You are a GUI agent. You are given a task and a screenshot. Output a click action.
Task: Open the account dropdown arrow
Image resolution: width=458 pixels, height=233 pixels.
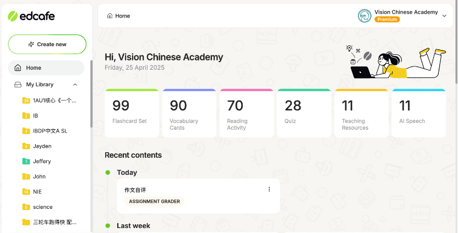444,16
